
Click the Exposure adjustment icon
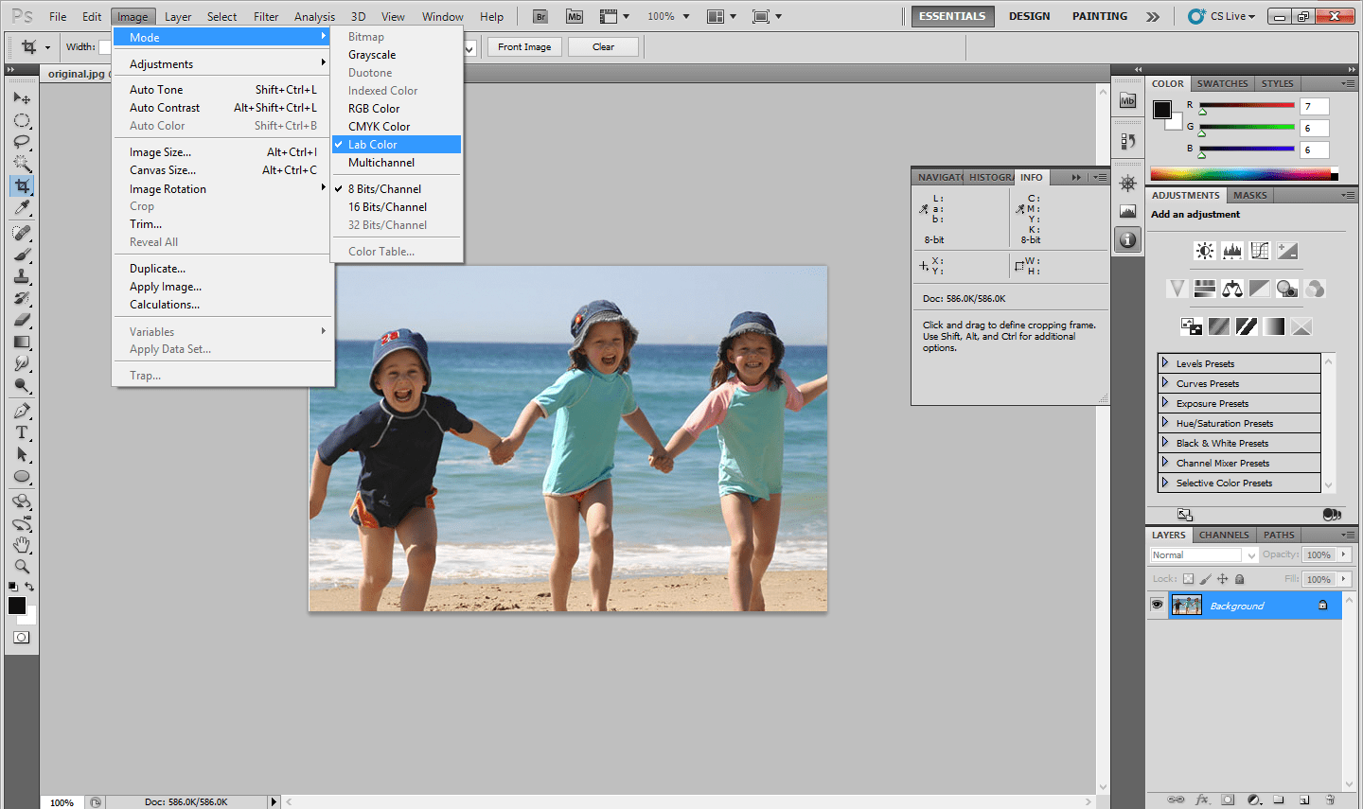coord(1287,251)
